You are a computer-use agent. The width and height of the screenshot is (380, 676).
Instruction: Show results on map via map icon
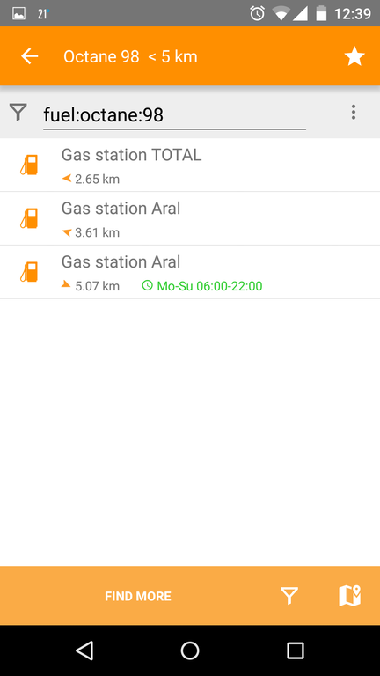350,596
